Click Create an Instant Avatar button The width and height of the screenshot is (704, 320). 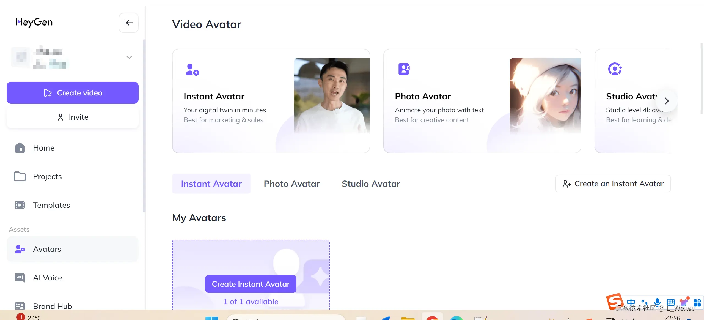click(x=613, y=184)
